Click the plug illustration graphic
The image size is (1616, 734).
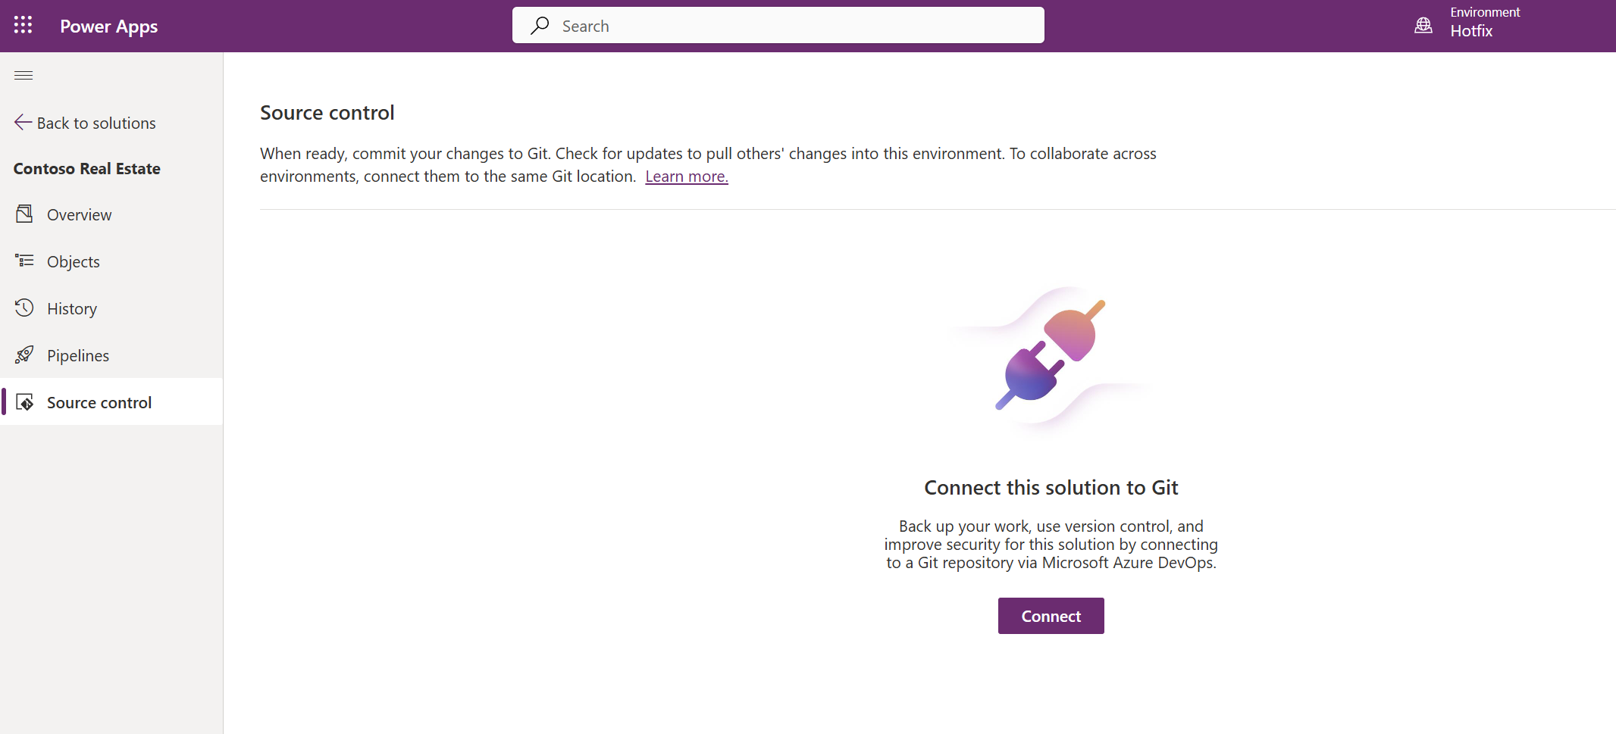click(x=1051, y=358)
